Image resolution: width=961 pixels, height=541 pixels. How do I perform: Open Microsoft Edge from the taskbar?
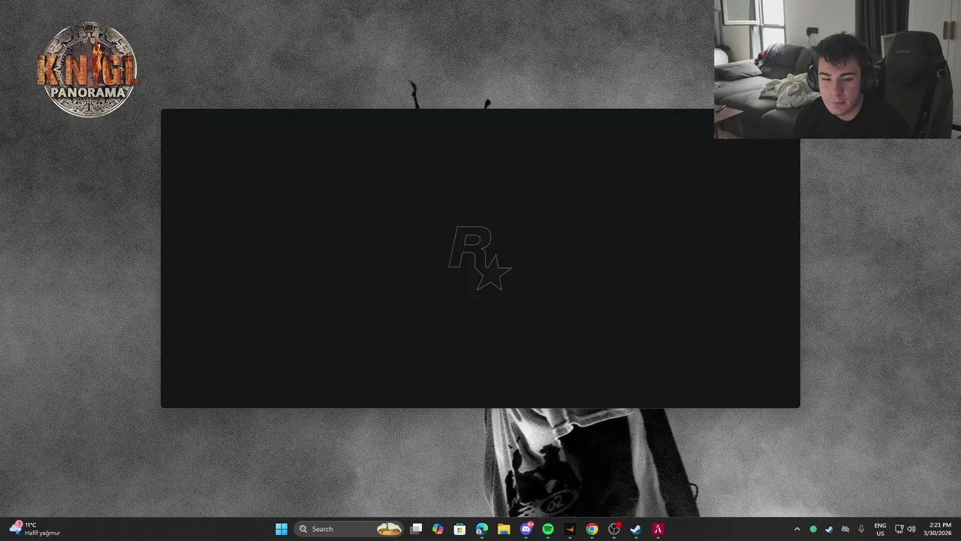coord(481,529)
